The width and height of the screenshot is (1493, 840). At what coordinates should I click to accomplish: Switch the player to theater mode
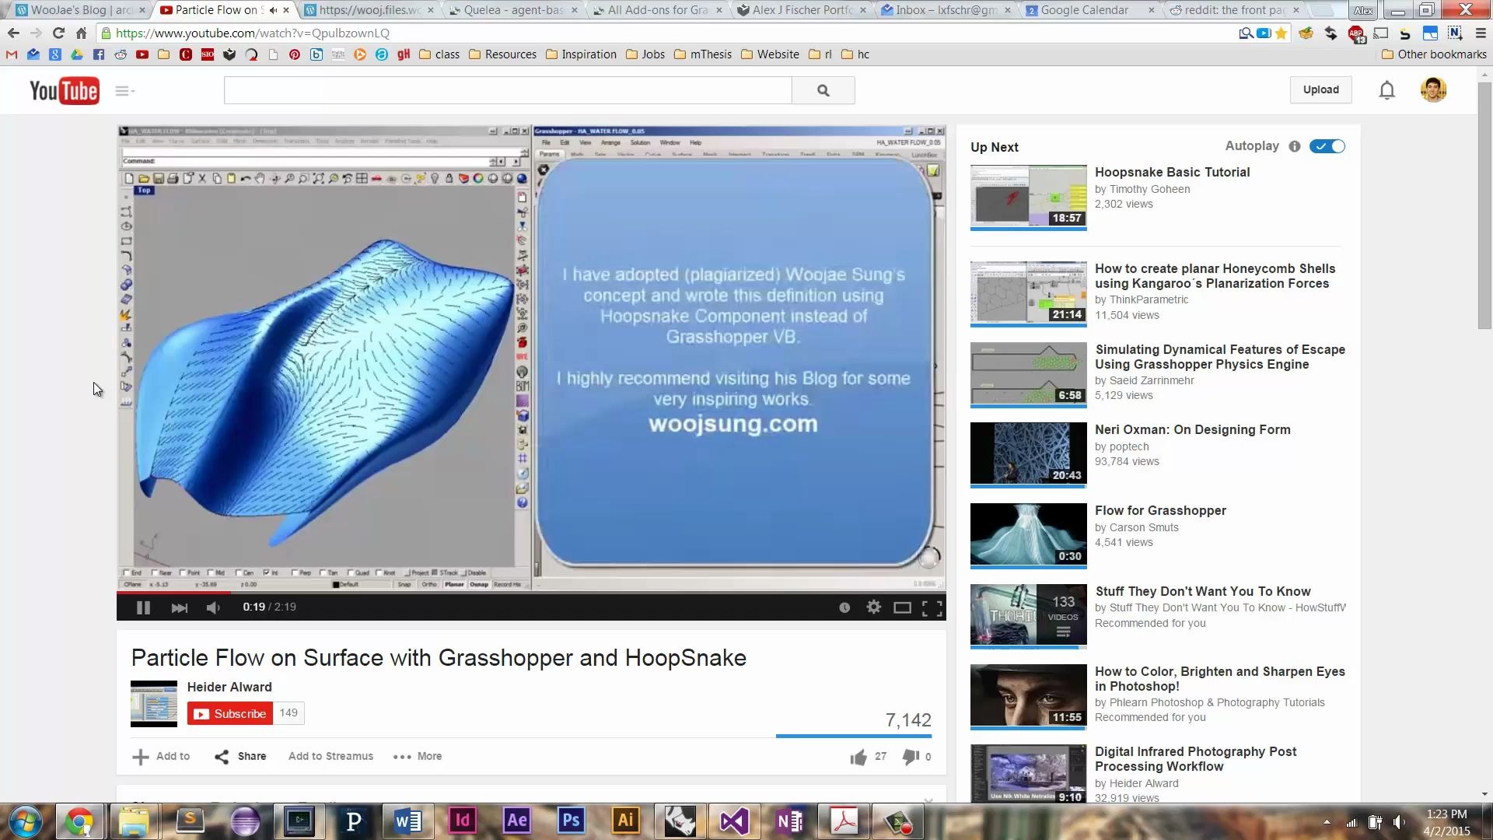(x=902, y=607)
